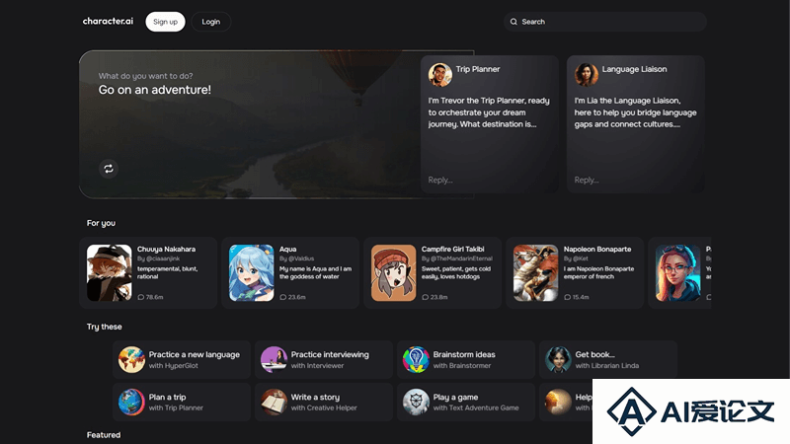Click the character.ai logo
The height and width of the screenshot is (444, 790).
(108, 21)
